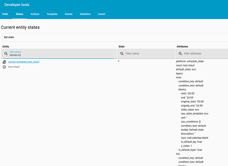Open the Actions tab

coord(35,14)
